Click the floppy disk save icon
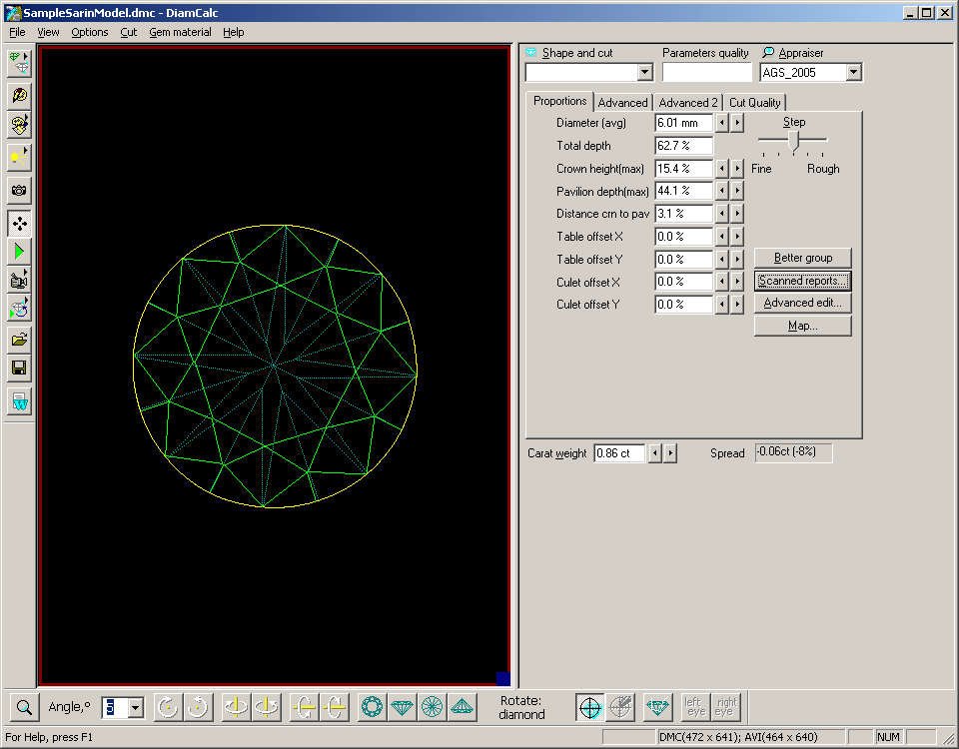The image size is (959, 749). tap(19, 369)
